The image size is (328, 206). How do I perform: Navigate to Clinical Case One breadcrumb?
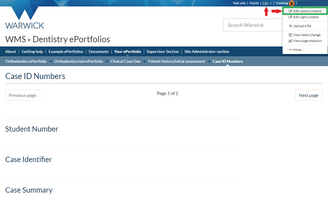tap(125, 61)
